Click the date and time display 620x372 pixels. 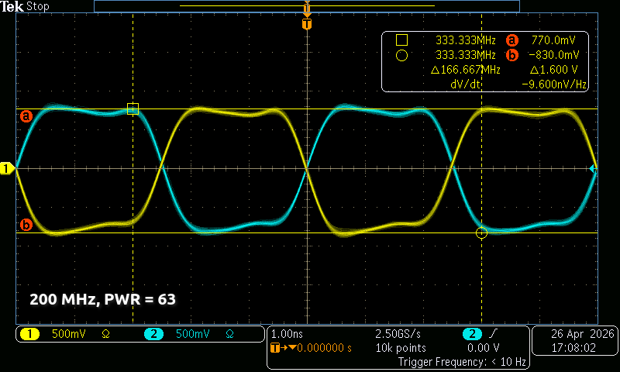(574, 341)
